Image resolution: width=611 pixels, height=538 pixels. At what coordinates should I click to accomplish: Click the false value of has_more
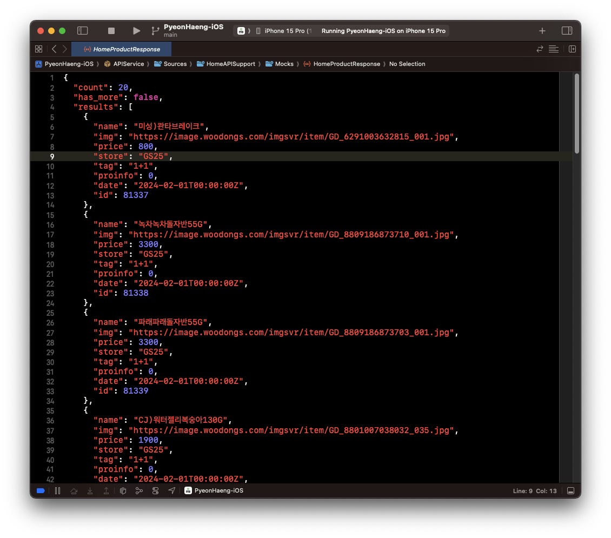146,97
